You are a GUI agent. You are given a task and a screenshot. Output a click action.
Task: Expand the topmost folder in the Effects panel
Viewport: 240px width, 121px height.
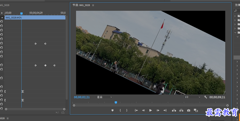click(x=235, y=16)
